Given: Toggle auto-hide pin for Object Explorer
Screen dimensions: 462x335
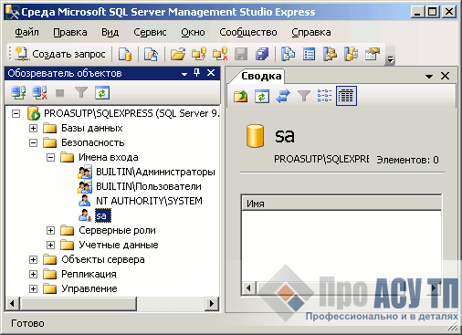Looking at the screenshot, I should tap(197, 73).
